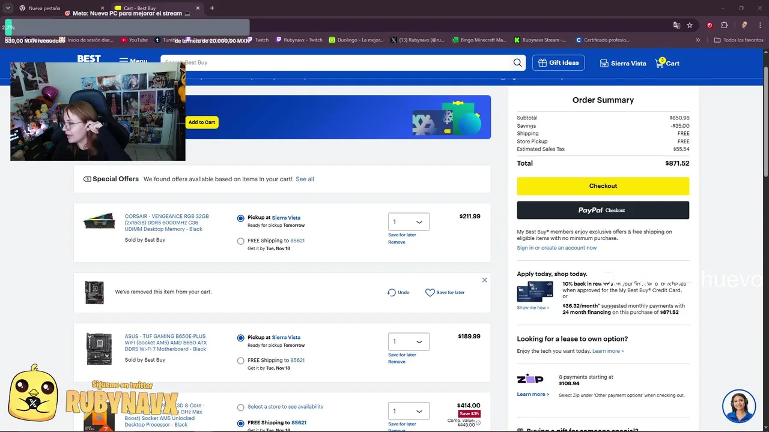Image resolution: width=769 pixels, height=432 pixels.
Task: Save the processor for later
Action: pos(402,424)
